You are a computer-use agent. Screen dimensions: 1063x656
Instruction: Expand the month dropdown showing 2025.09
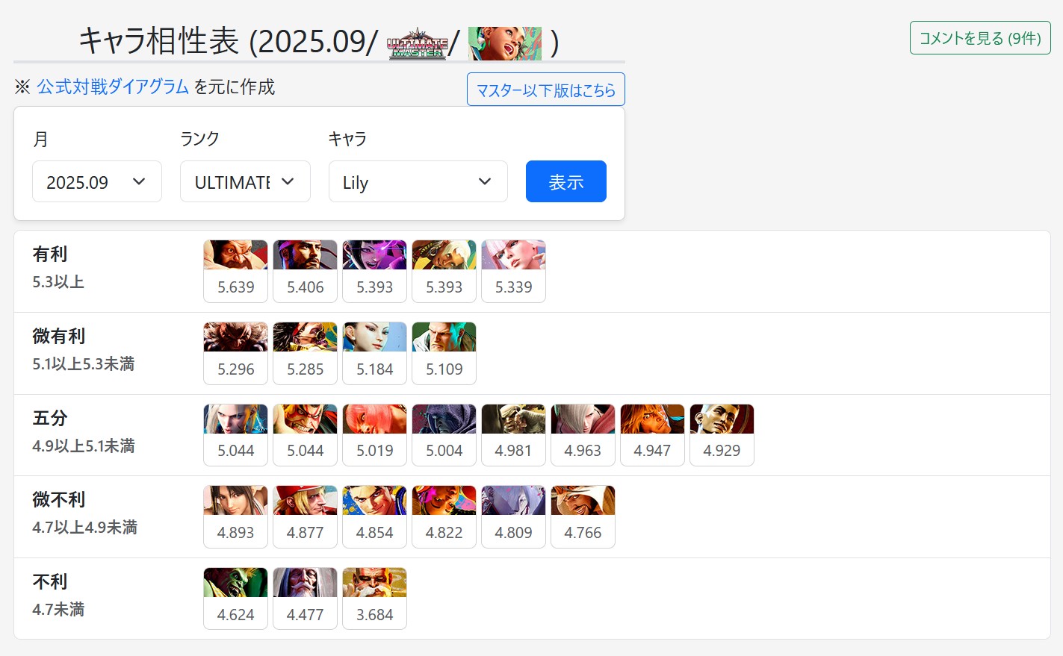coord(97,181)
